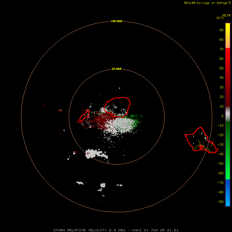Image resolution: width=232 pixels, height=232 pixels.
Task: Click the 30 value on the velocity scale
Action: click(x=221, y=87)
